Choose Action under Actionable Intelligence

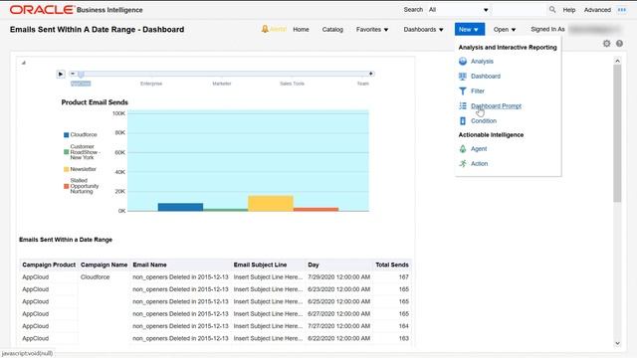(x=479, y=163)
